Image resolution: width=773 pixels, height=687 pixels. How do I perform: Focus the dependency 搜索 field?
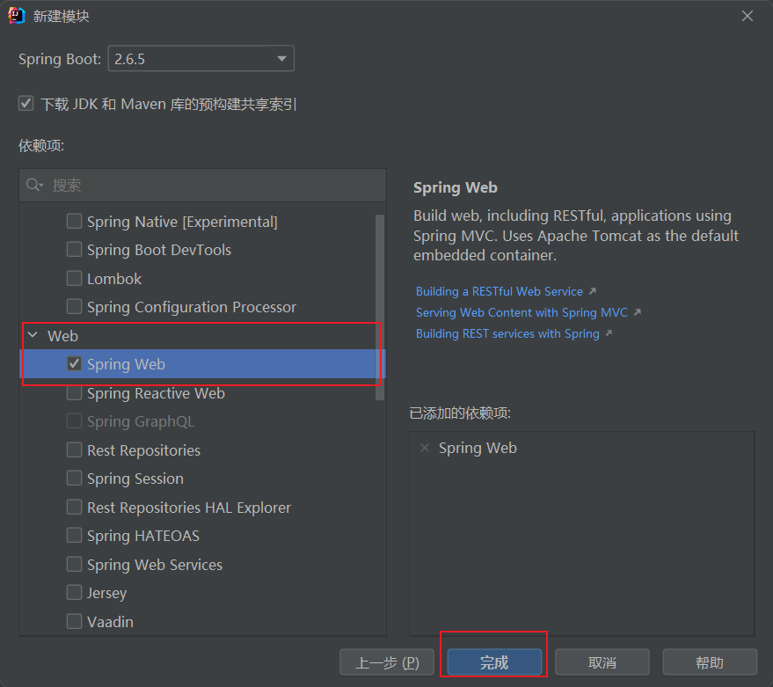202,186
